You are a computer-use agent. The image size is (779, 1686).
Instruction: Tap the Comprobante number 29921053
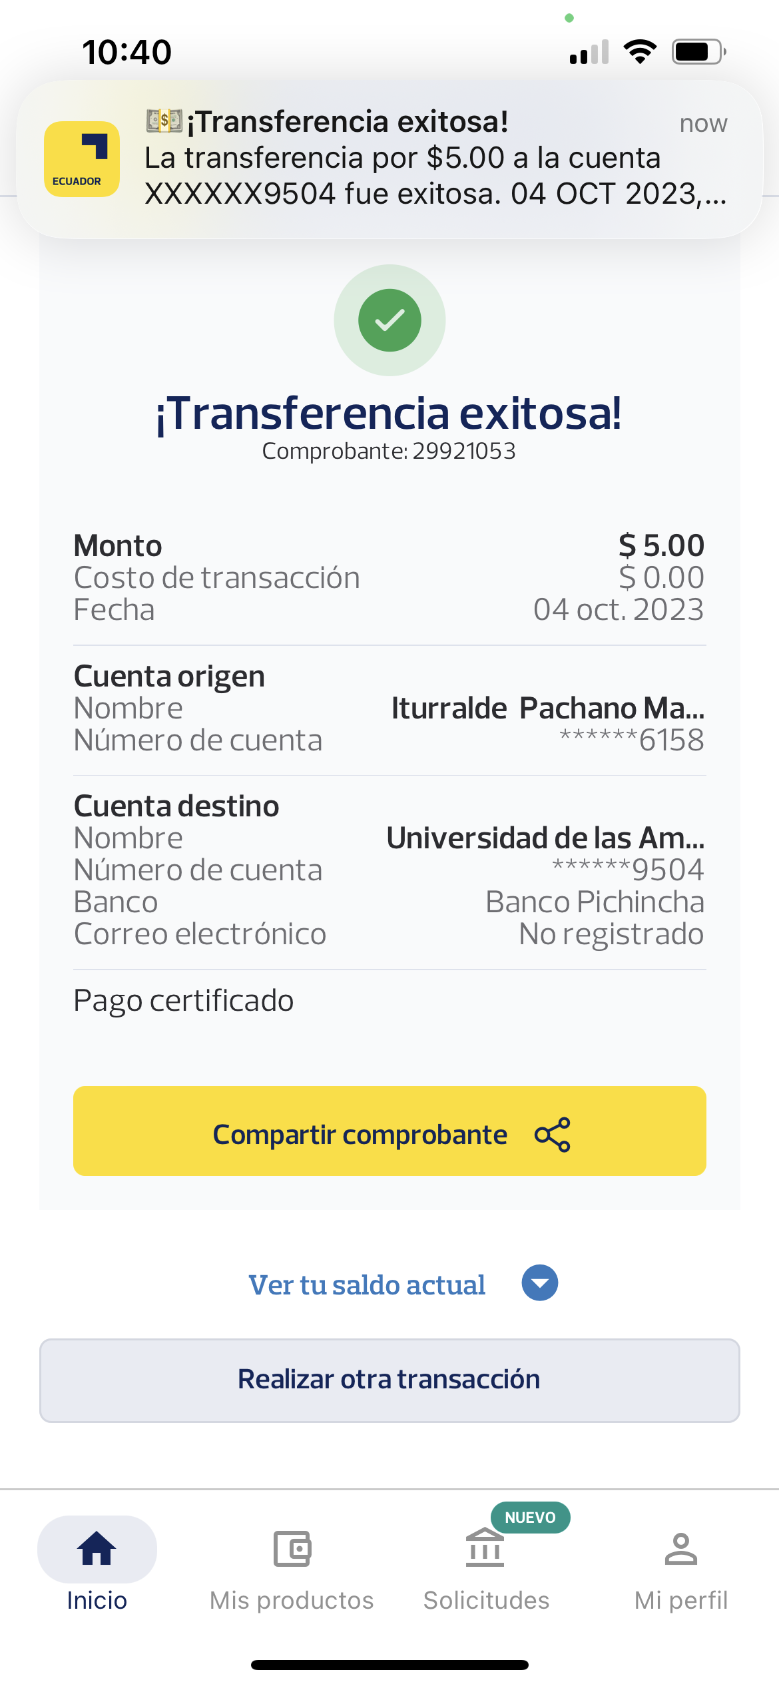click(463, 451)
